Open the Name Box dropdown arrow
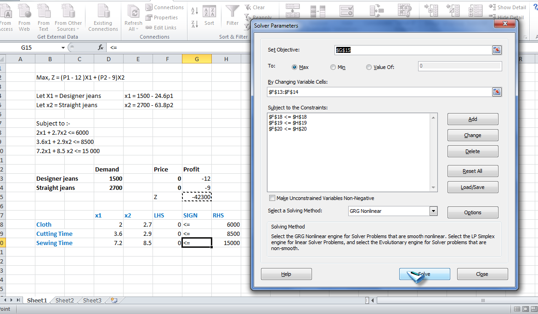The image size is (538, 314). click(63, 48)
